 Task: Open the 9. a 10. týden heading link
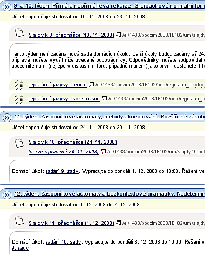pos(110,6)
